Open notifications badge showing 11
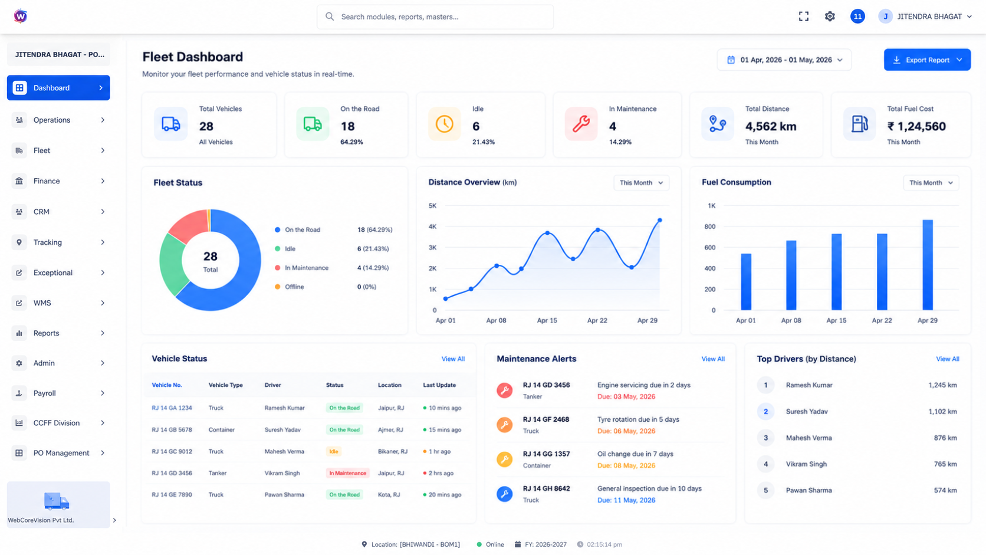The height and width of the screenshot is (555, 986). tap(857, 17)
